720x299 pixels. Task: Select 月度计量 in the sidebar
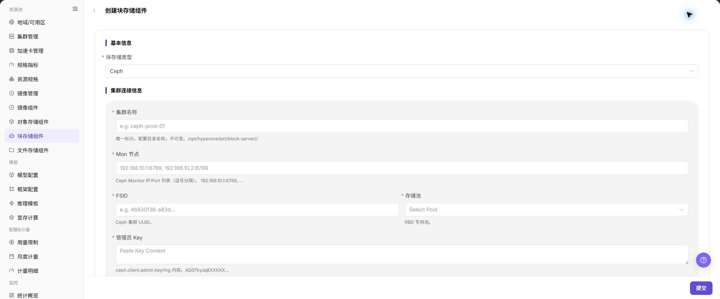click(42, 257)
